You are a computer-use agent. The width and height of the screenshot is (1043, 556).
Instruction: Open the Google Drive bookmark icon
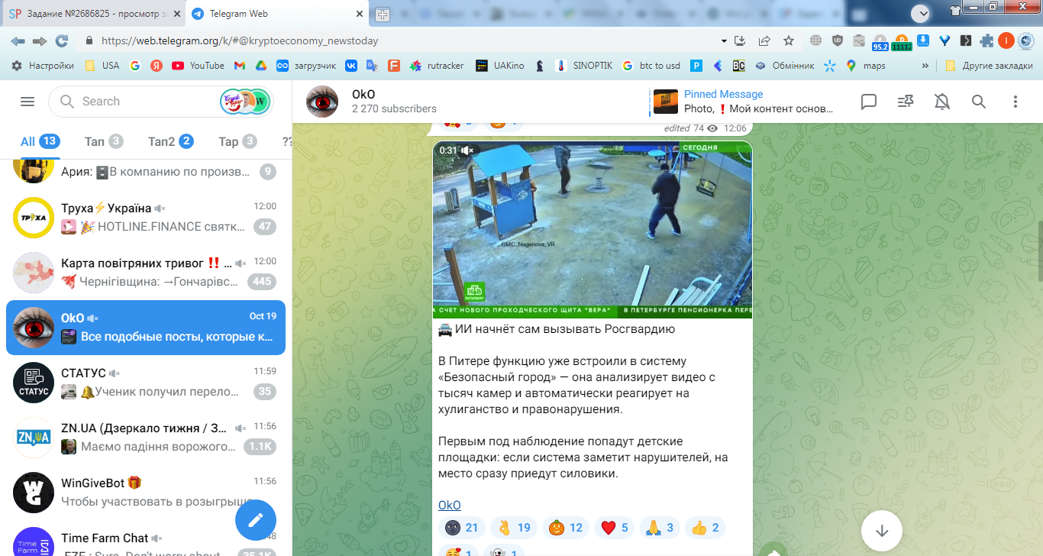(260, 66)
